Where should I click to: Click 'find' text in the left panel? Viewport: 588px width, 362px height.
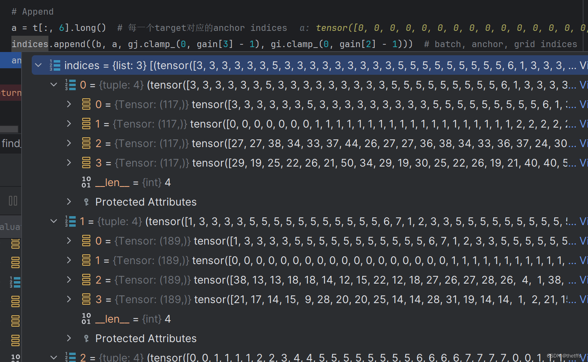coord(11,143)
